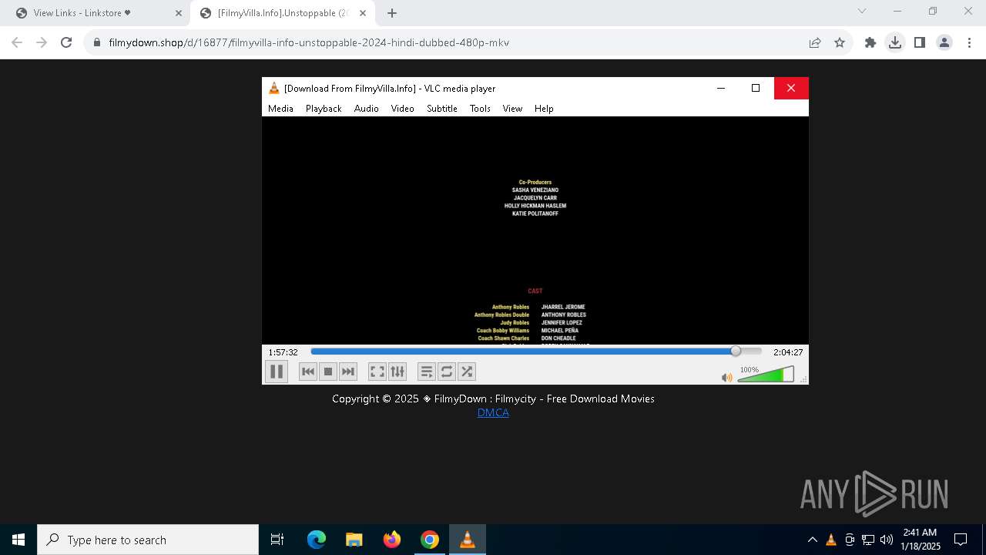The width and height of the screenshot is (986, 555).
Task: Open the Tools menu
Action: (480, 109)
